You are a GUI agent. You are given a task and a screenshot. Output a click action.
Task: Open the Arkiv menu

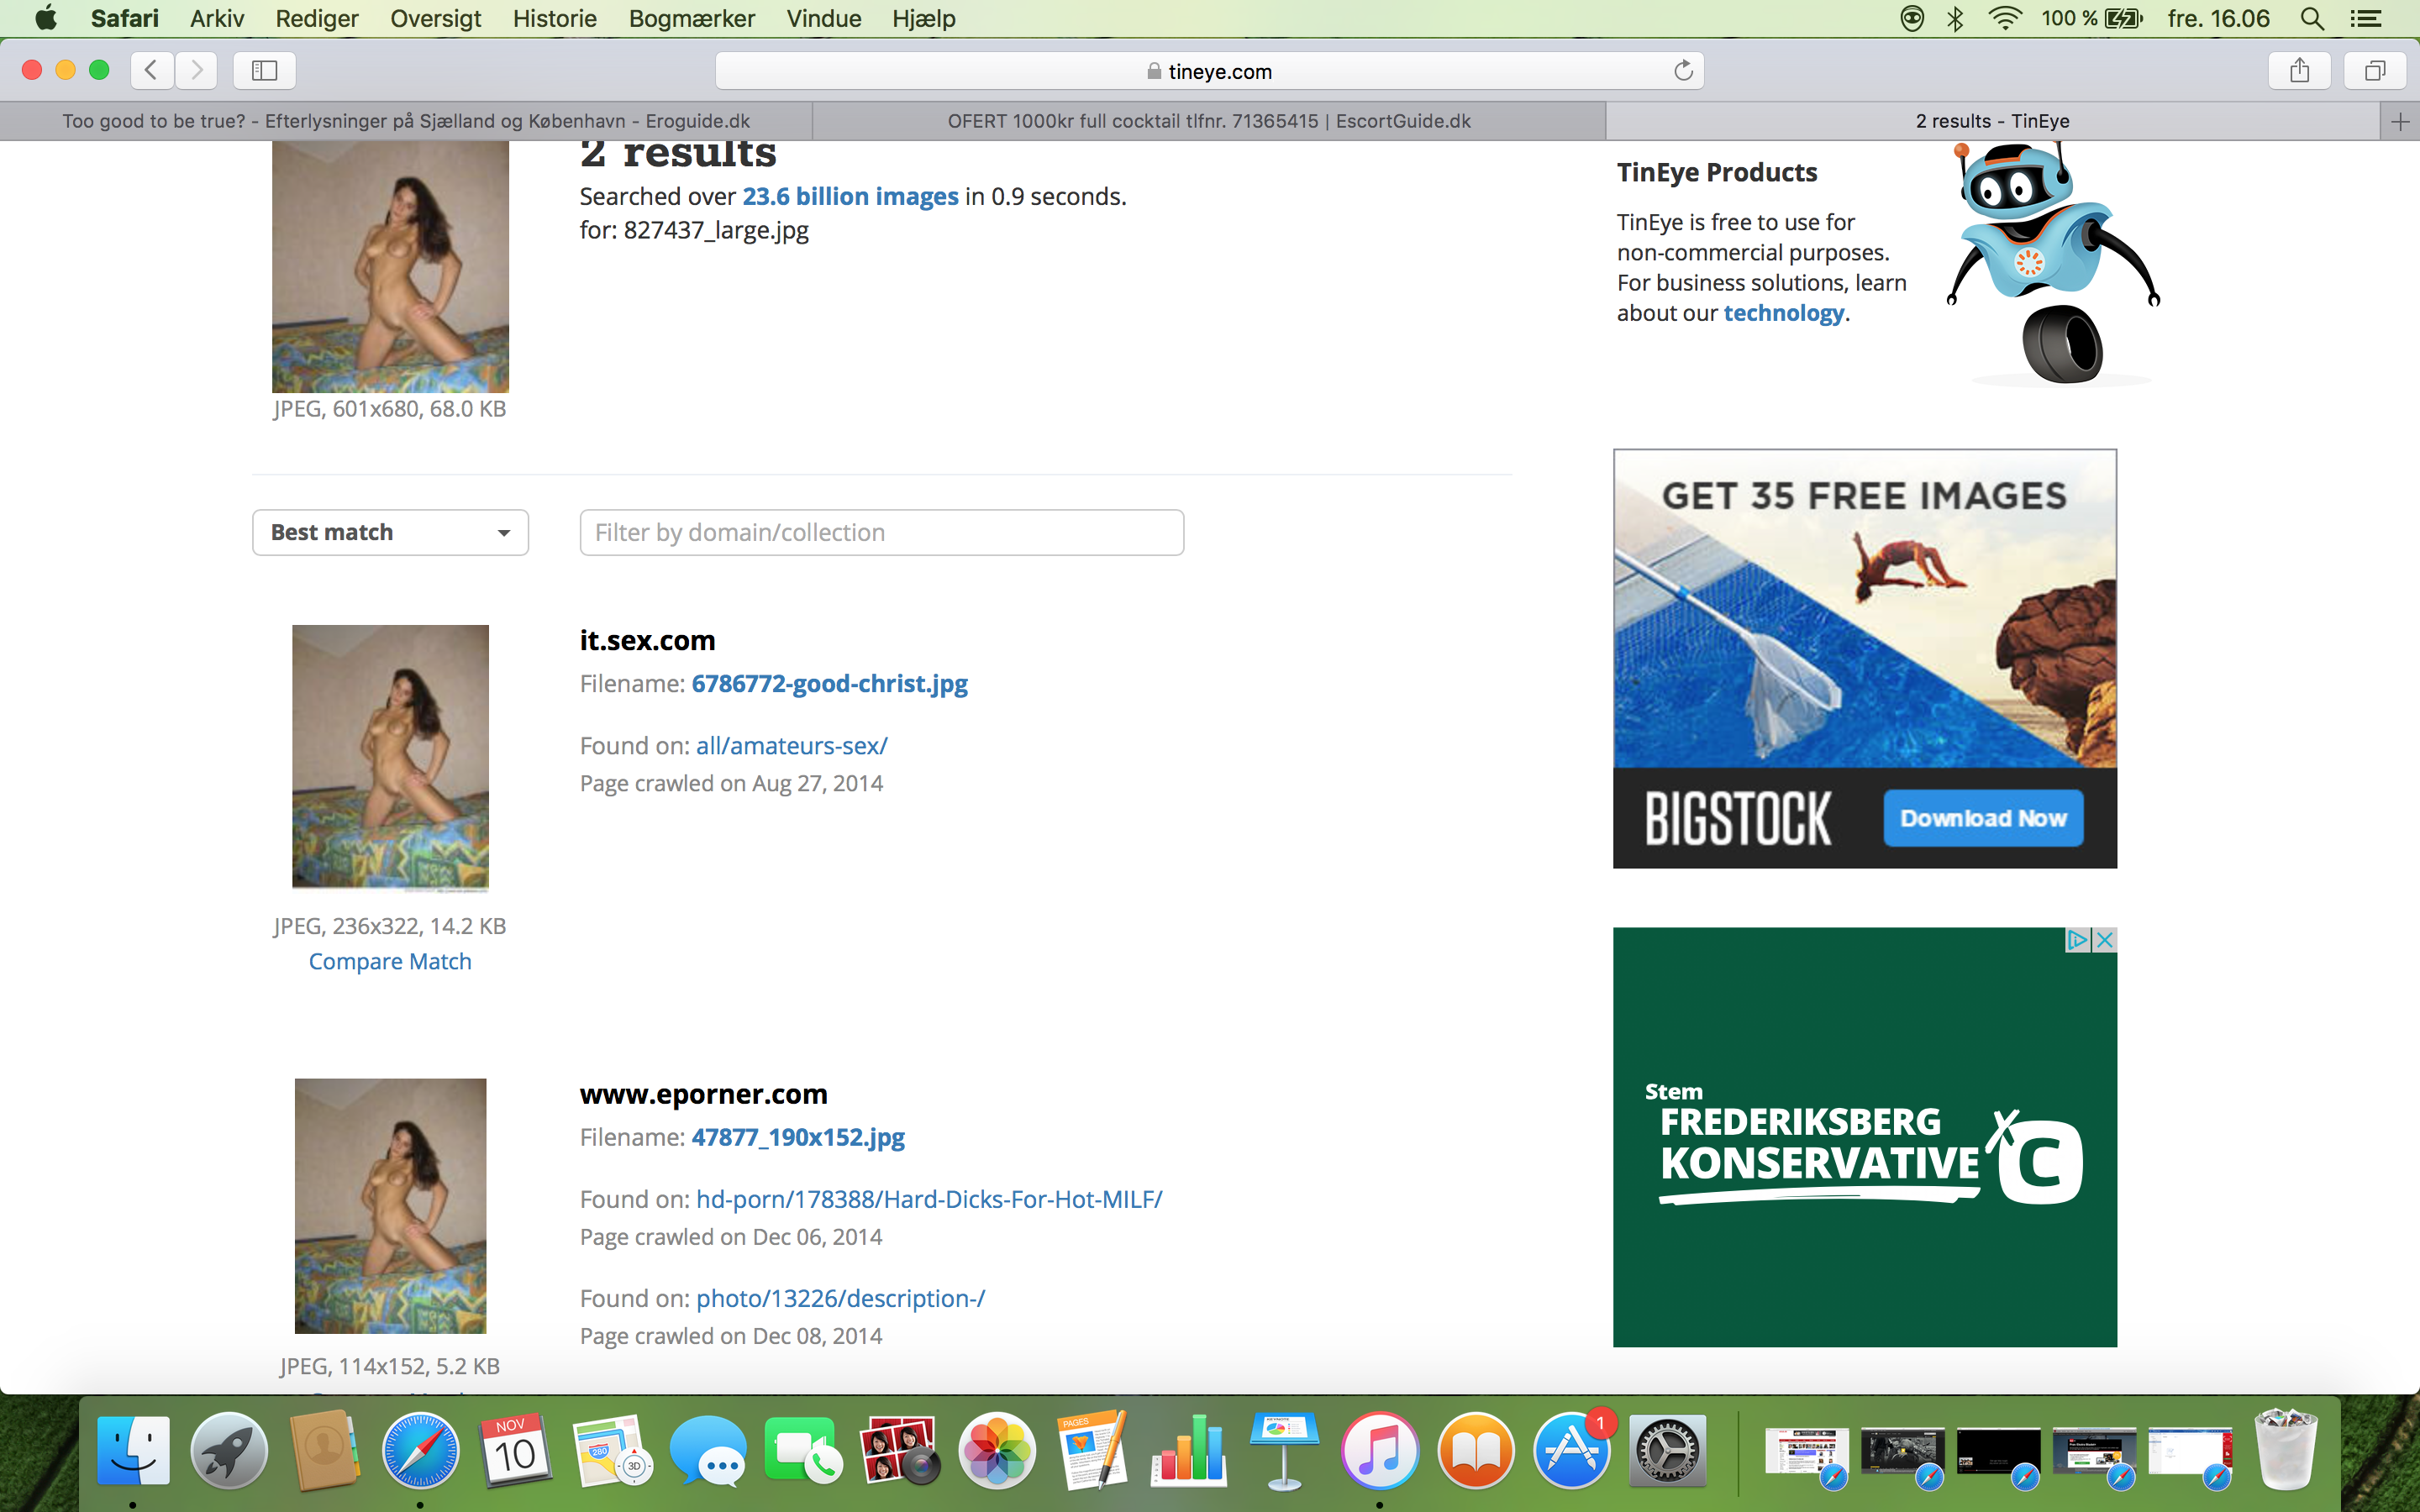tap(217, 18)
